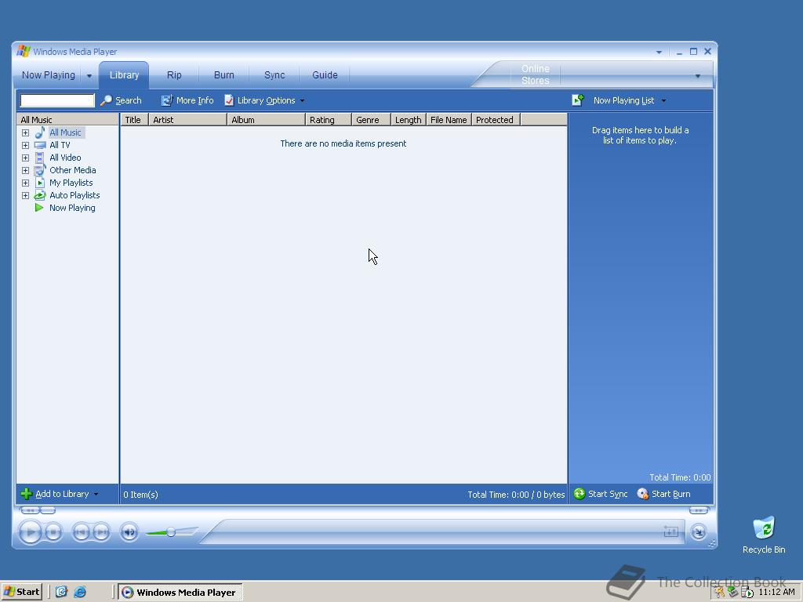Click the rewind button above Play
The image size is (803, 602).
coord(29,510)
